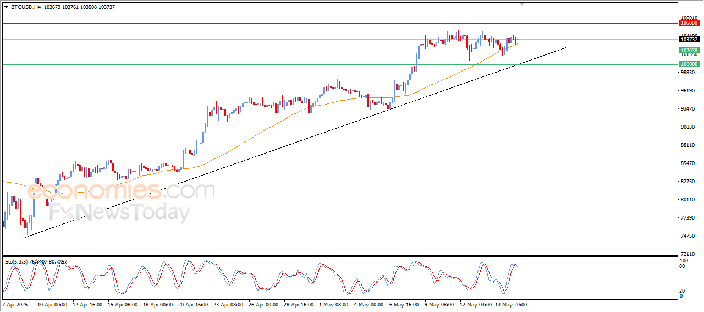
Task: Click the red horizontal resistance line
Action: point(339,23)
